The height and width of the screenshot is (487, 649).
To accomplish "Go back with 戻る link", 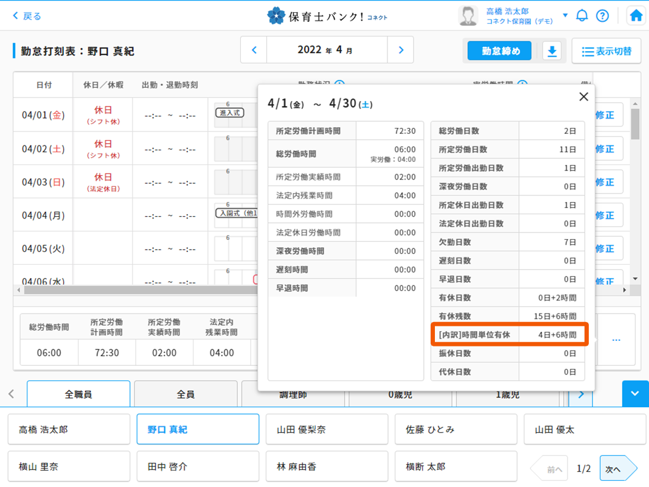I will [x=27, y=16].
